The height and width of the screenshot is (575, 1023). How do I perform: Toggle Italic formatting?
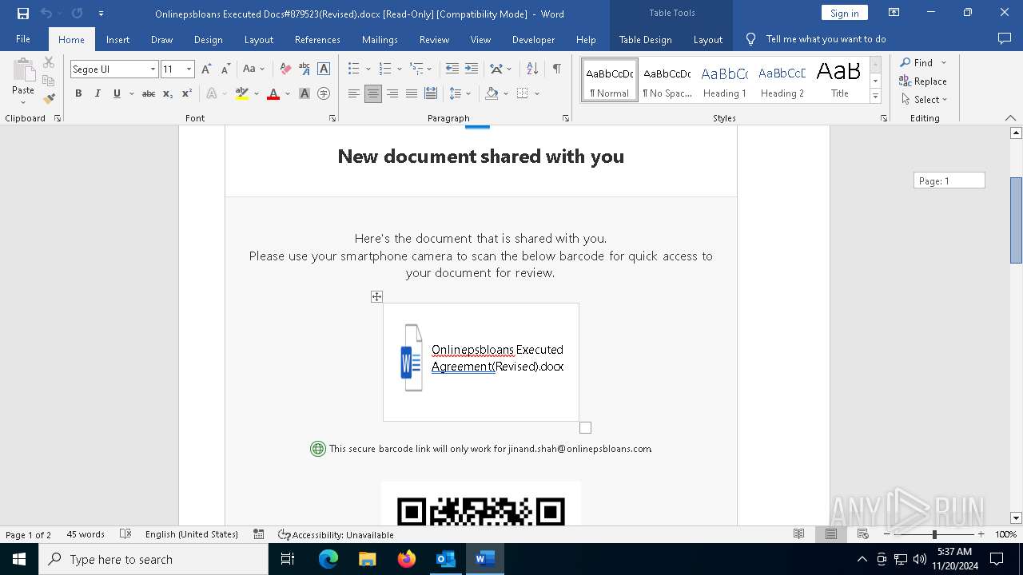pos(98,93)
